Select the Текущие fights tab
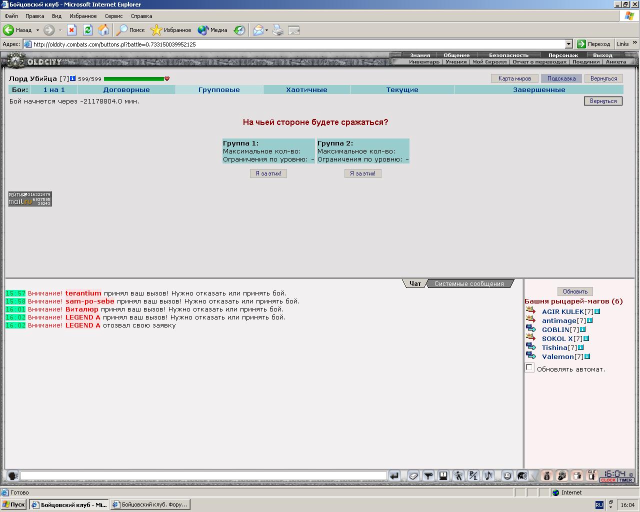640x512 pixels. (x=402, y=90)
